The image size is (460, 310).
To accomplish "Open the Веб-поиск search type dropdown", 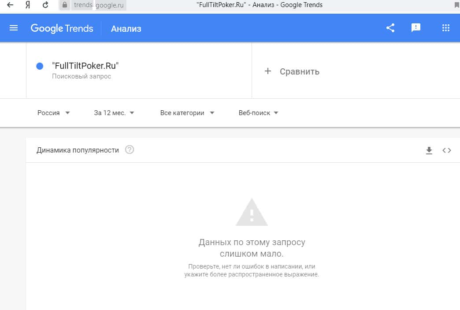I will (x=258, y=113).
